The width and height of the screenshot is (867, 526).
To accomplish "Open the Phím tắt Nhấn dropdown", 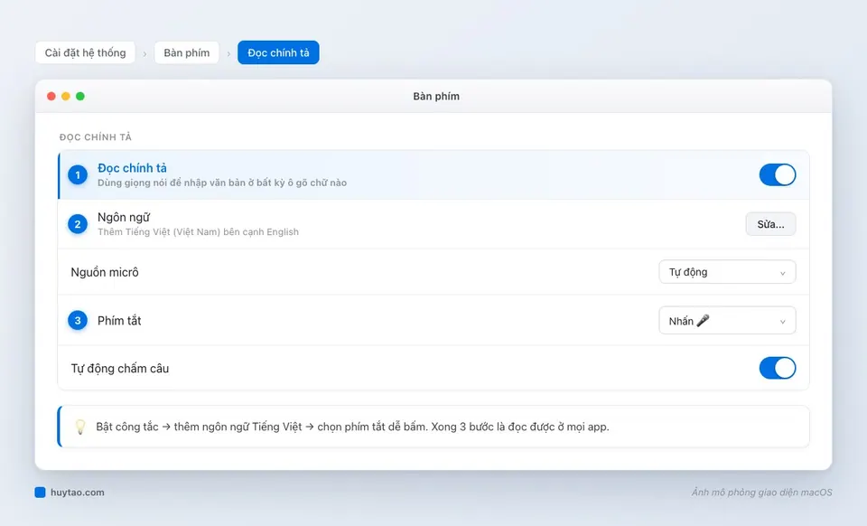I will pyautogui.click(x=727, y=320).
